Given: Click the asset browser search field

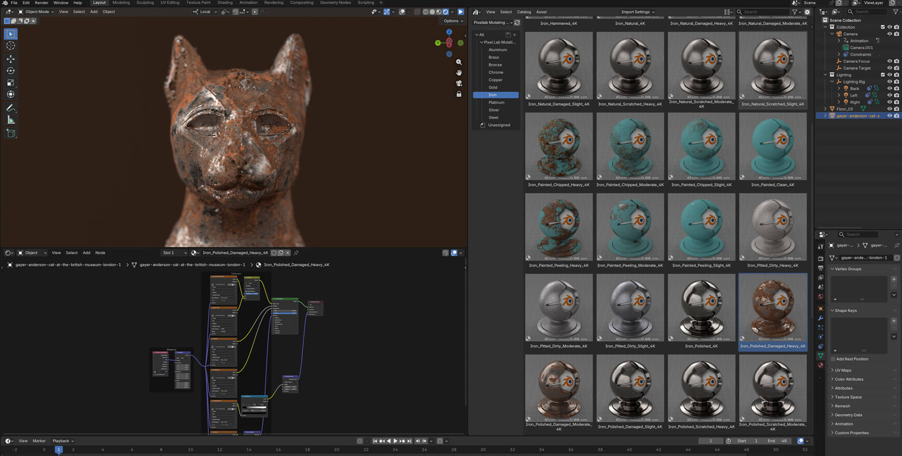Looking at the screenshot, I should (x=762, y=12).
